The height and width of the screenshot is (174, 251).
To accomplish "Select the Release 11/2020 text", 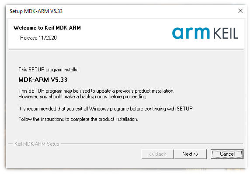I will (x=38, y=38).
